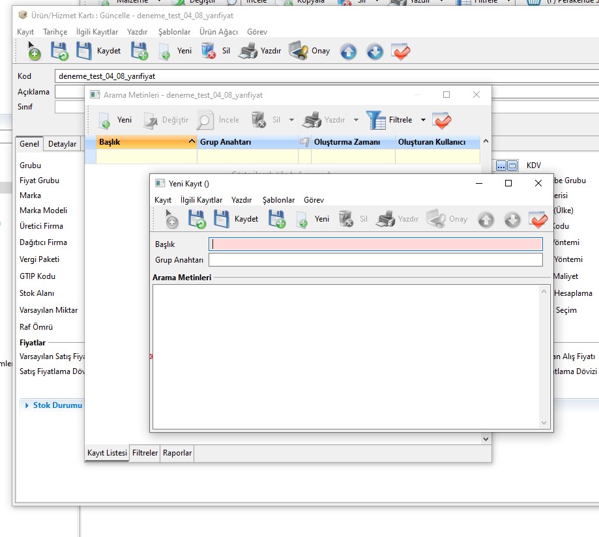Open Şablonlar menu in the Yeni Kayıt window
599x537 pixels.
tap(278, 200)
